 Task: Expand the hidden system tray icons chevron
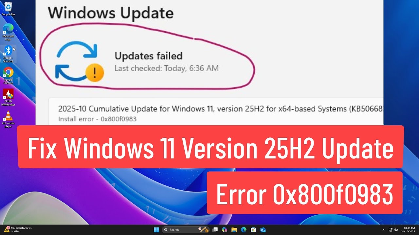(x=384, y=230)
